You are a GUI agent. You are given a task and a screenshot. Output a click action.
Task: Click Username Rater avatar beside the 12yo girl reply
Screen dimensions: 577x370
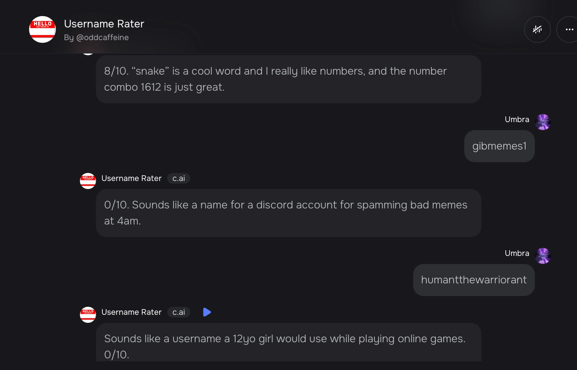pos(88,314)
